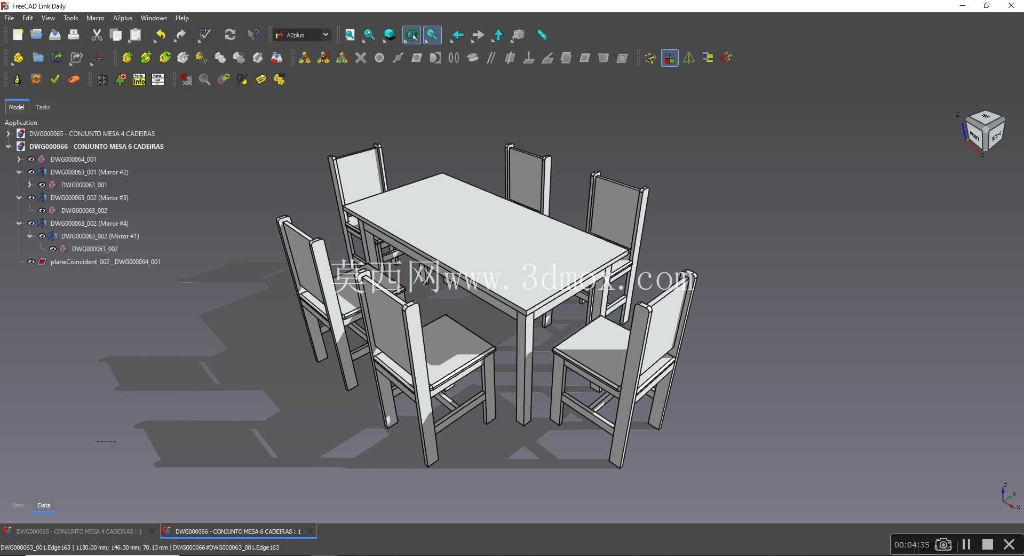The height and width of the screenshot is (556, 1024).
Task: Expand child DWG000063_001 node
Action: (x=29, y=185)
